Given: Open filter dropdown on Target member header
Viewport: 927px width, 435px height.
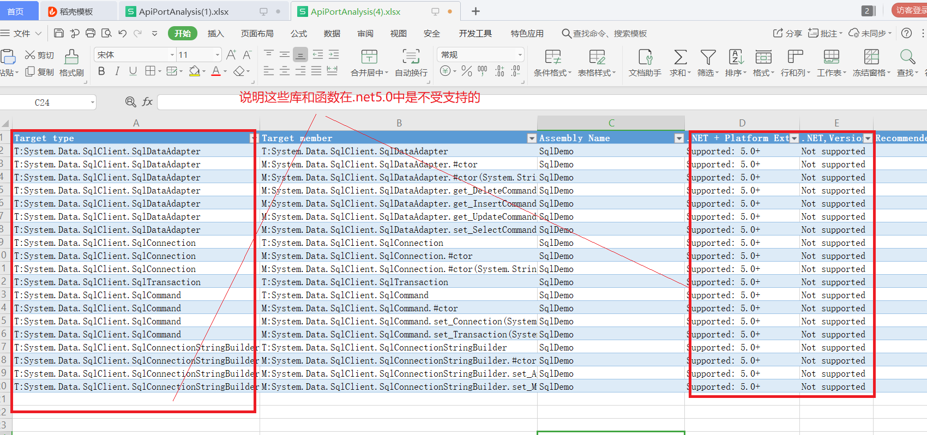Looking at the screenshot, I should click(x=532, y=138).
